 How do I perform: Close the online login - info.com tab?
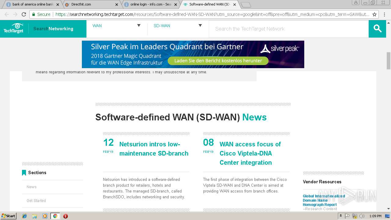coord(176,5)
